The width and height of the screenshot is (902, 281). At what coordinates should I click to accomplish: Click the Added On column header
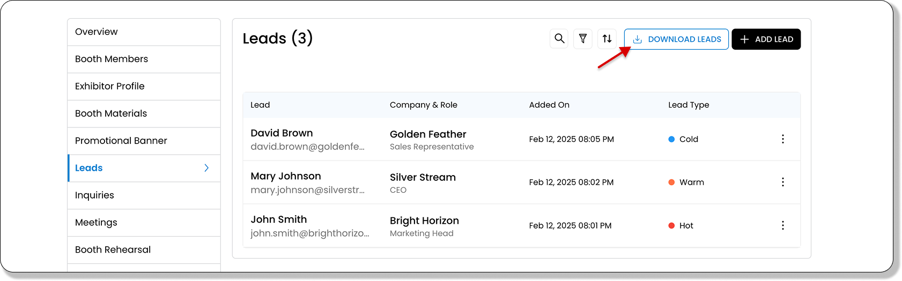pyautogui.click(x=549, y=105)
